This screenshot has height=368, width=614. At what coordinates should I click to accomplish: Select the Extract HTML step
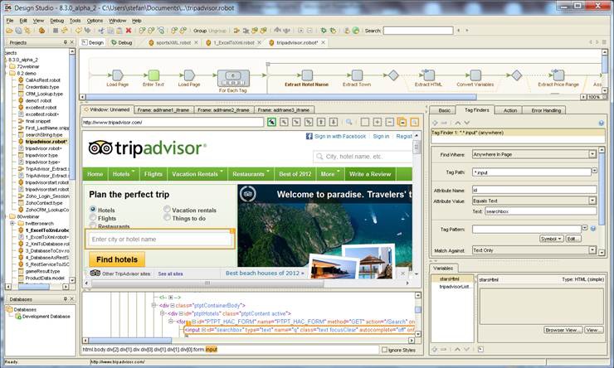[x=429, y=75]
